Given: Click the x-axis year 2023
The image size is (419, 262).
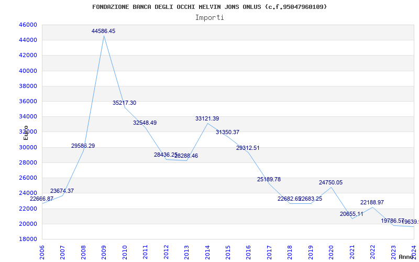Looking at the screenshot, I should (393, 252).
